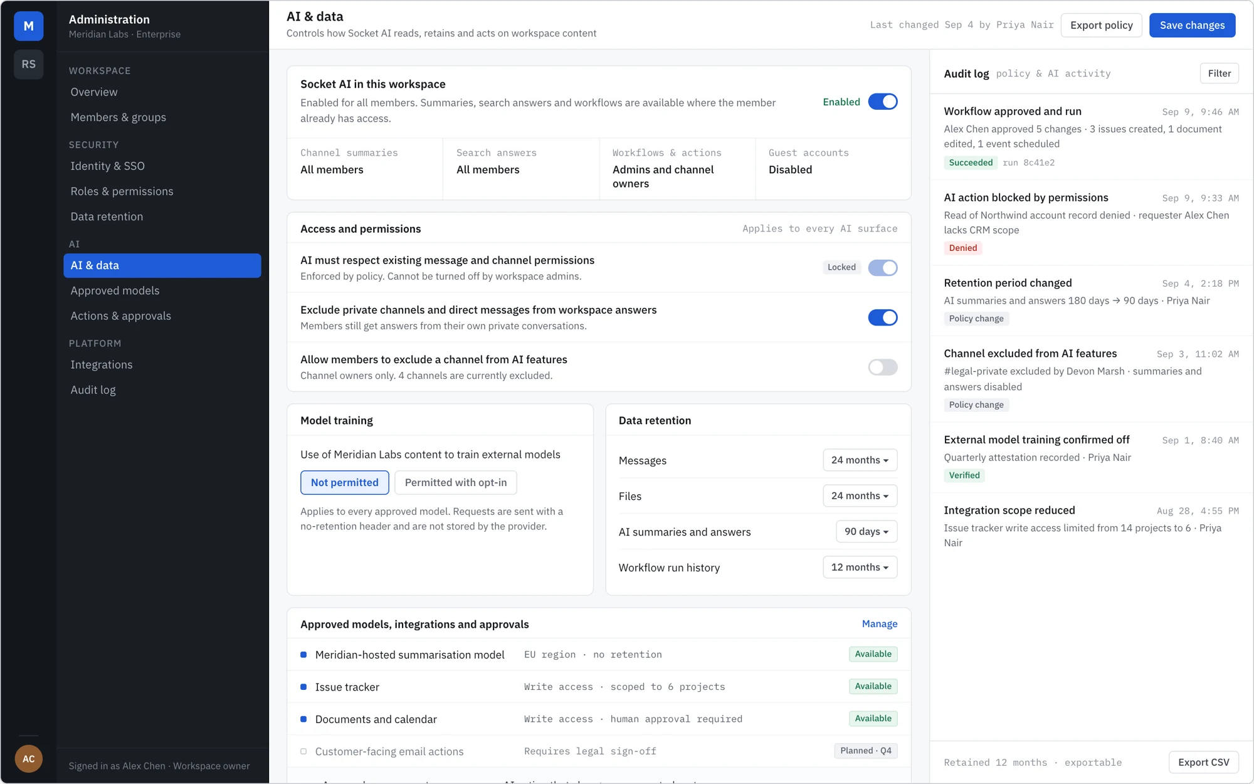Viewport: 1254px width, 784px height.
Task: Open the Manage link for approved models
Action: [x=879, y=623]
